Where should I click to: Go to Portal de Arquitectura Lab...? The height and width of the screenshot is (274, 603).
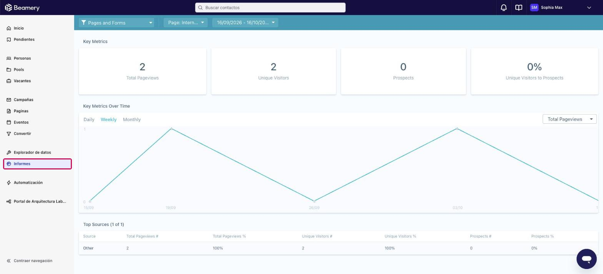[37, 201]
